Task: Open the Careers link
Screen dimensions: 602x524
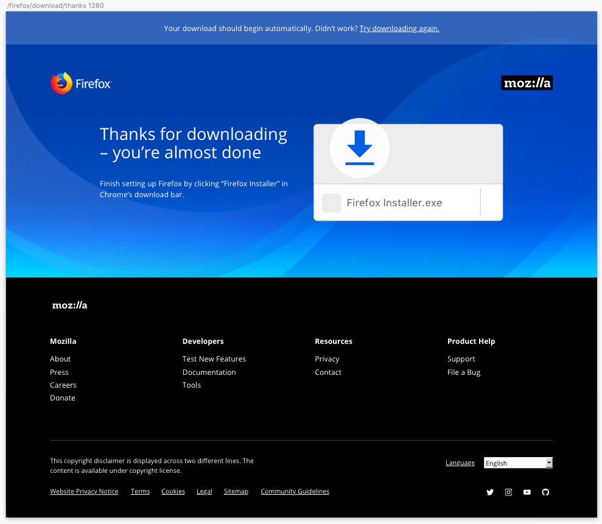Action: point(63,385)
